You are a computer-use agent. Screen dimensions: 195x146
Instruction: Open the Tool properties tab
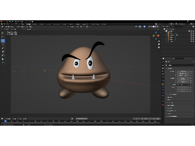[x=163, y=62]
